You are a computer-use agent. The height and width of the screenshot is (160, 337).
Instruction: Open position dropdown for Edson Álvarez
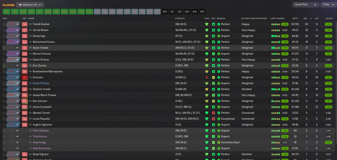13,60
